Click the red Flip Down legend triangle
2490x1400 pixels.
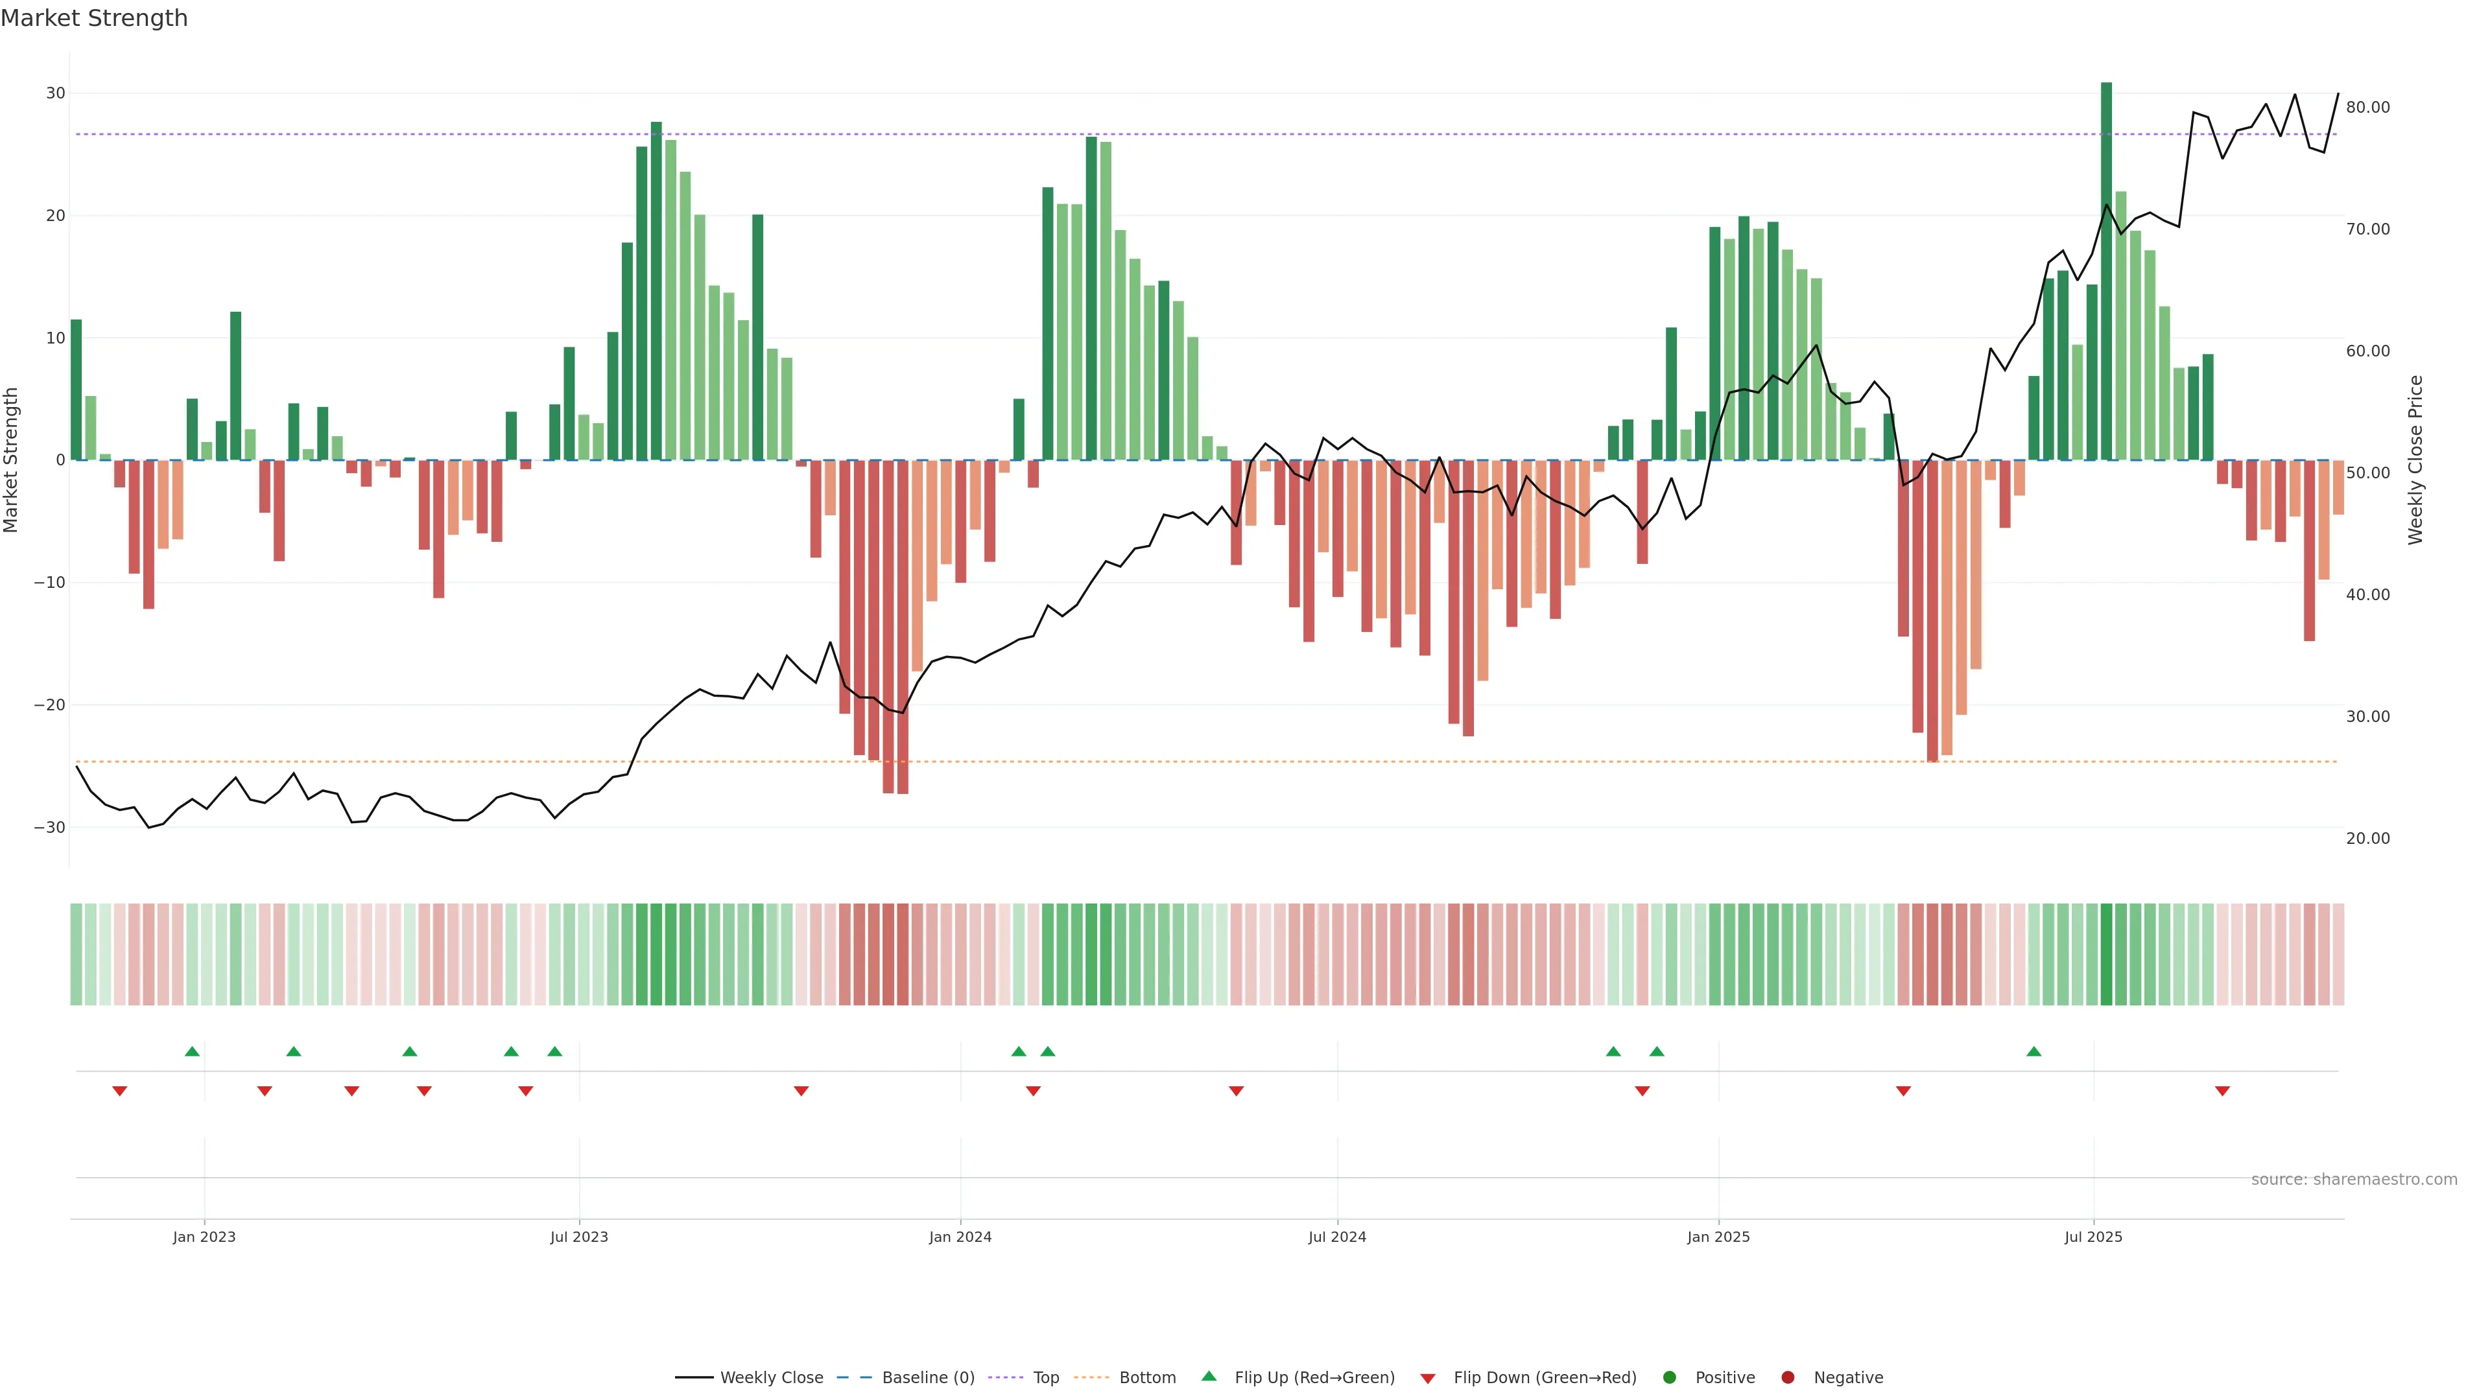click(x=1428, y=1379)
